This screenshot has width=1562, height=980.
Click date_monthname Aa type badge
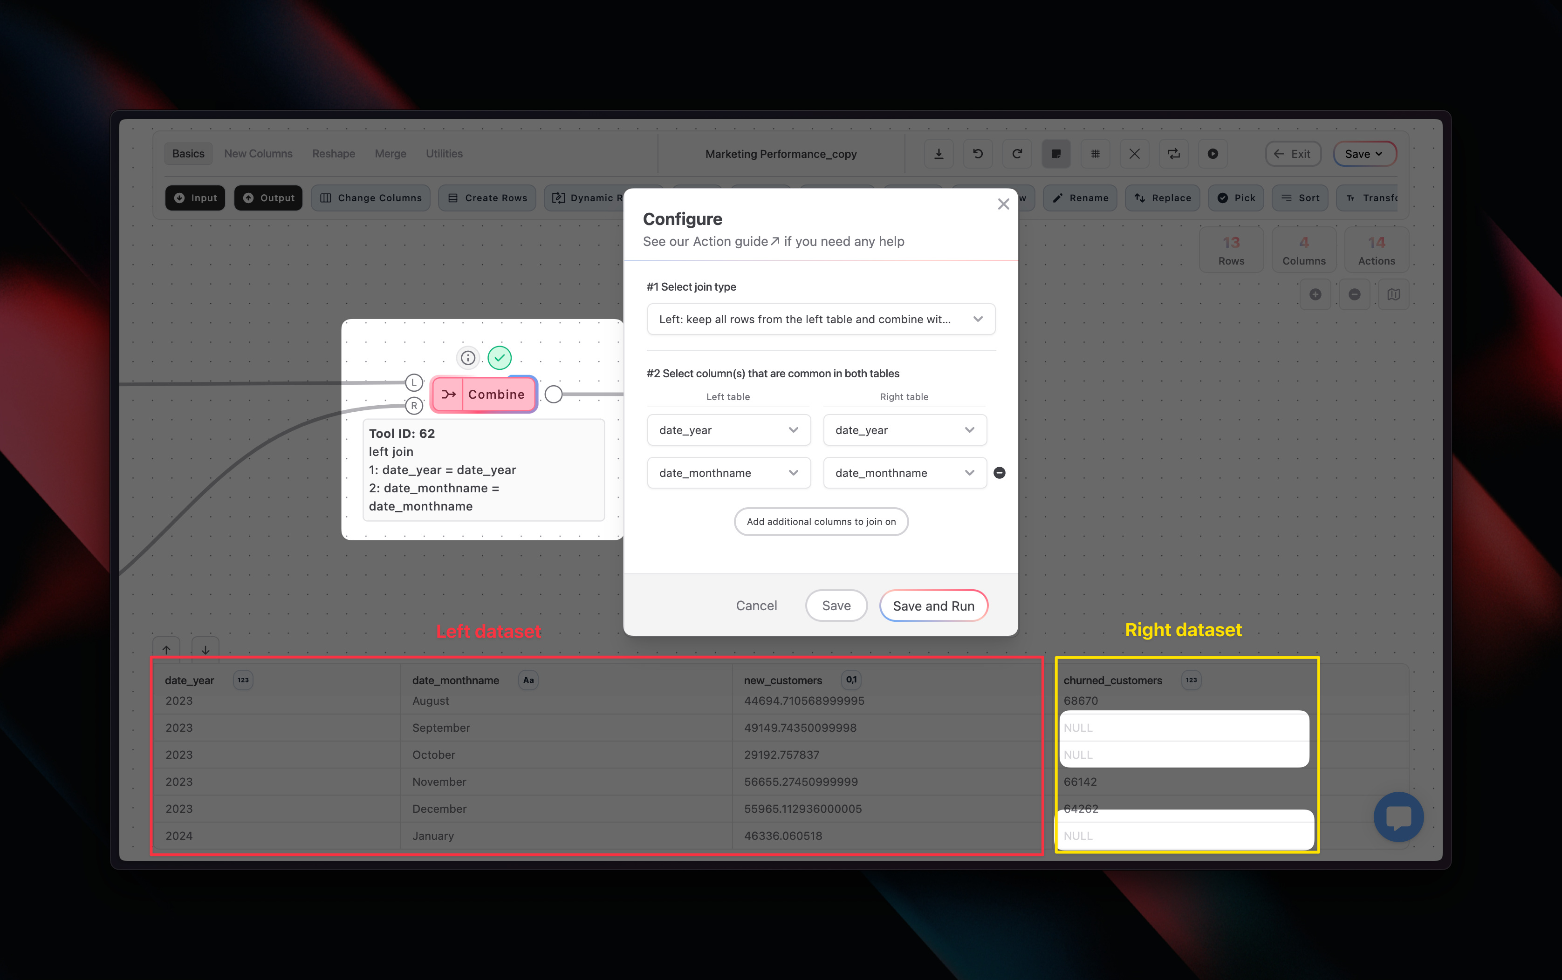(x=528, y=680)
